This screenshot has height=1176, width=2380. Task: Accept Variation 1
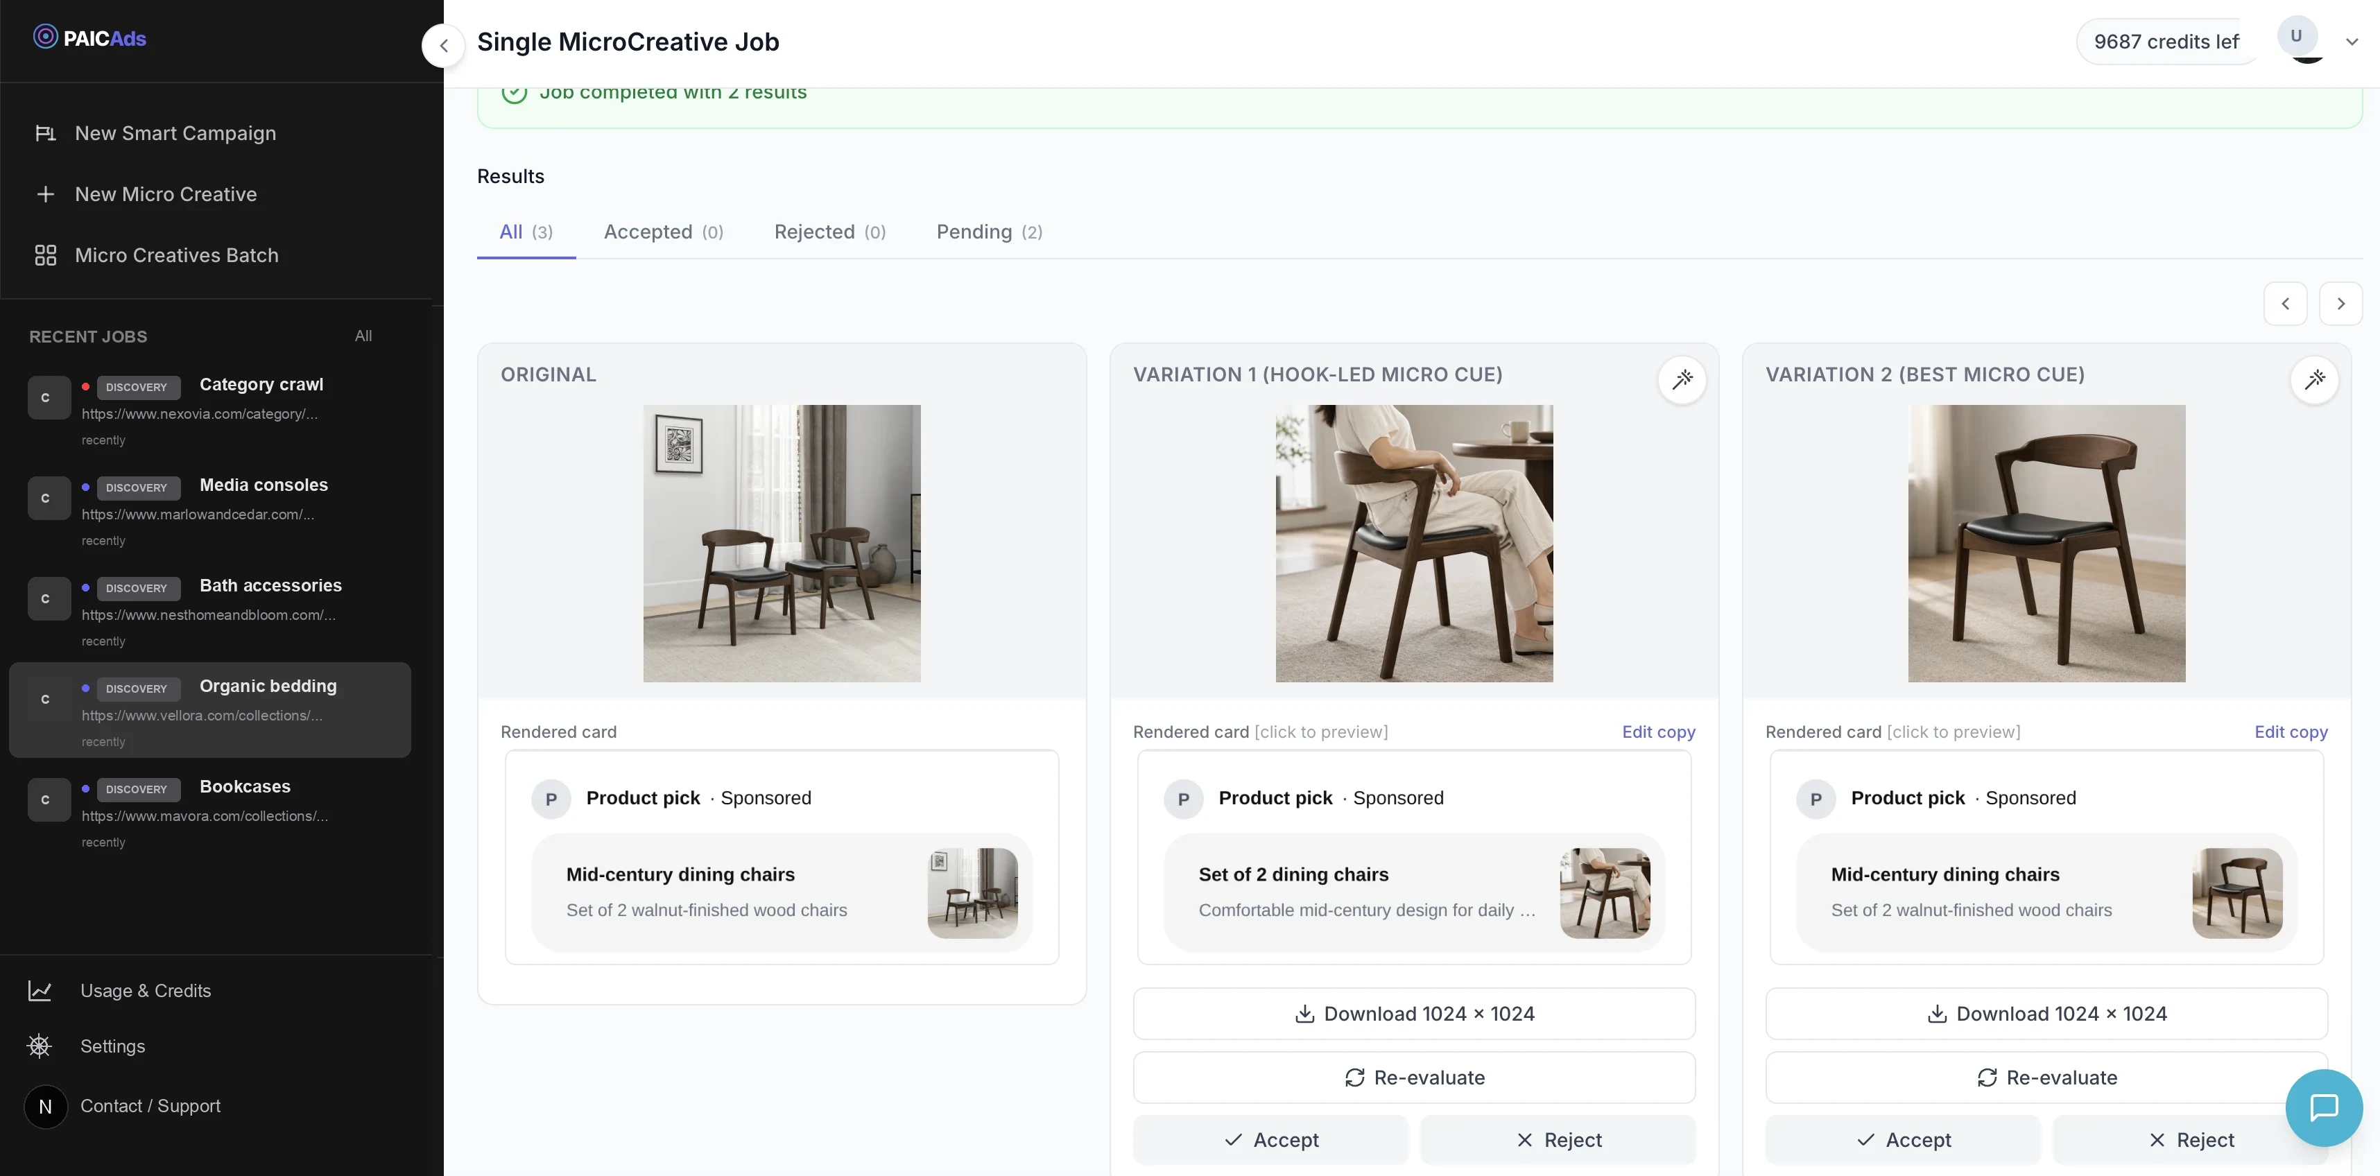click(1270, 1140)
